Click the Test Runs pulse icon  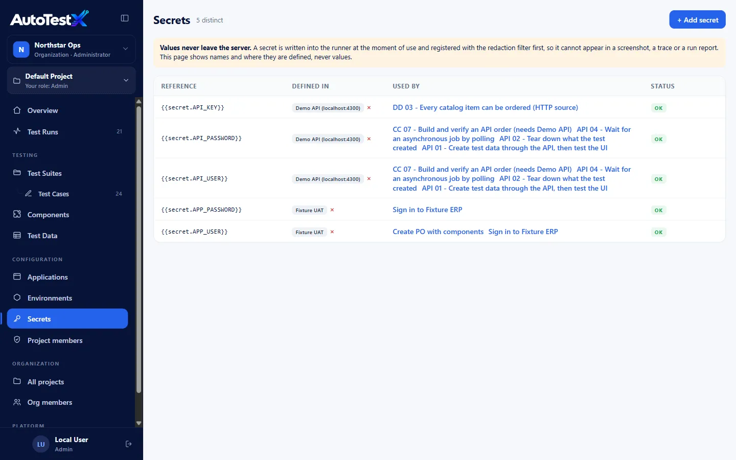[17, 131]
